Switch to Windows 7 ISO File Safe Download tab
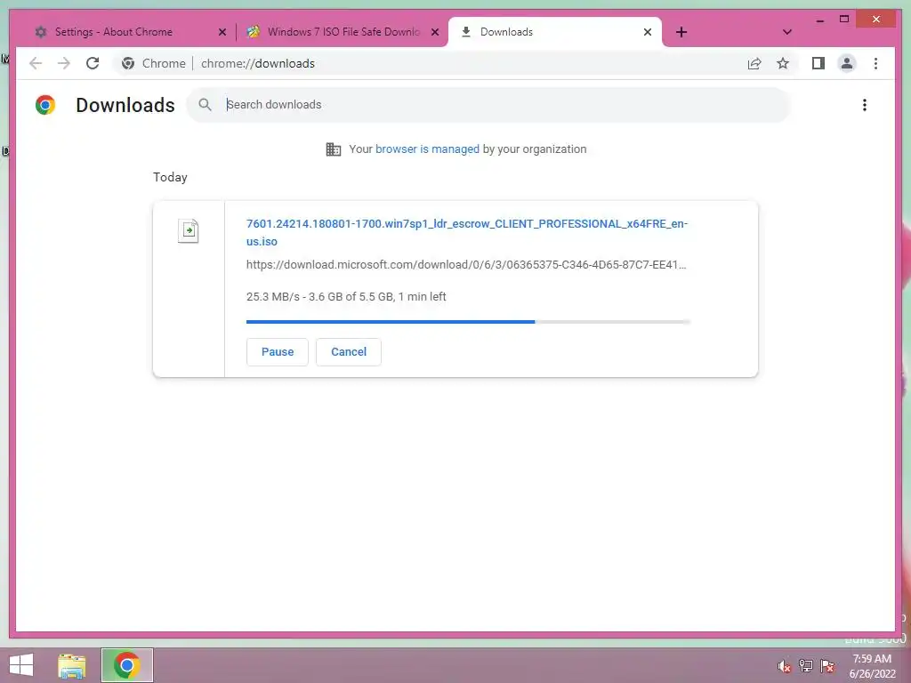Screen dimensions: 911x683 click(x=343, y=32)
